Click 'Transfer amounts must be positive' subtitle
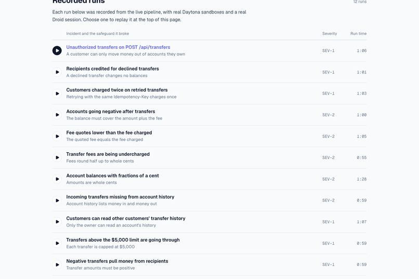This screenshot has height=279, width=419. click(x=100, y=268)
